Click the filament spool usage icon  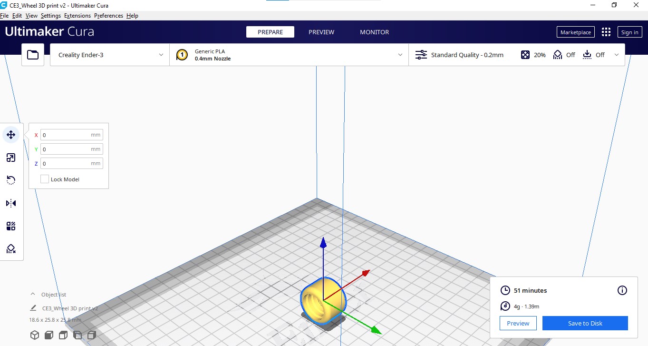(505, 306)
